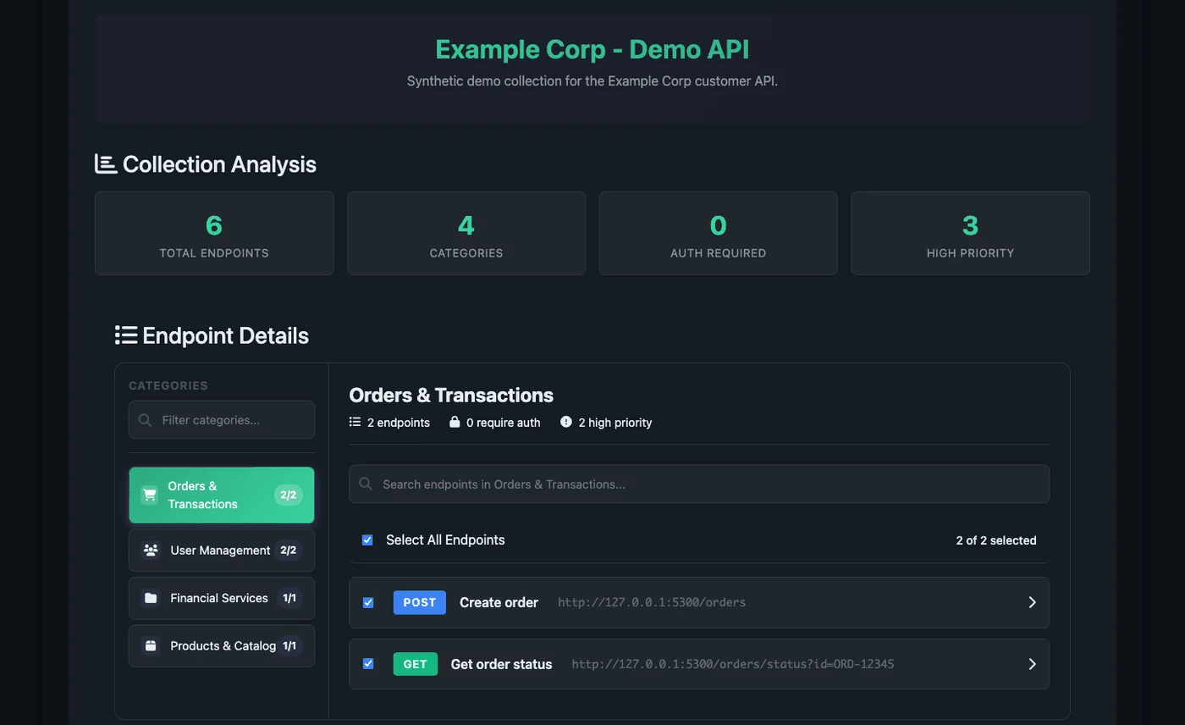Click the Endpoint Details list icon
This screenshot has height=725, width=1185.
[126, 335]
